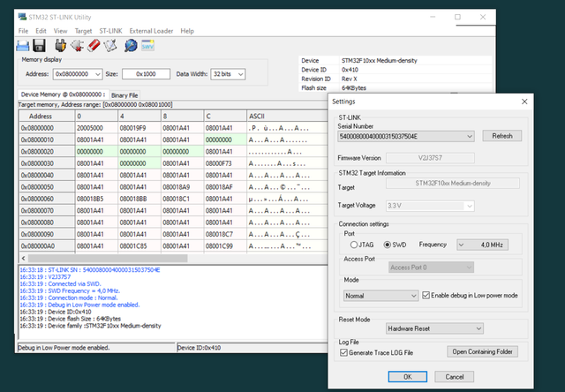Screen dimensions: 565x392
Task: Click log line Device flash Size : 64KBytes
Action: [71, 319]
